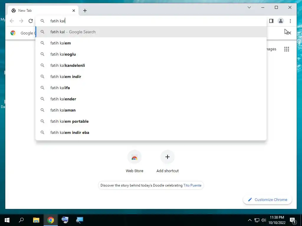Select the 'fatih kalem' suggestion
The width and height of the screenshot is (302, 226).
(151, 43)
